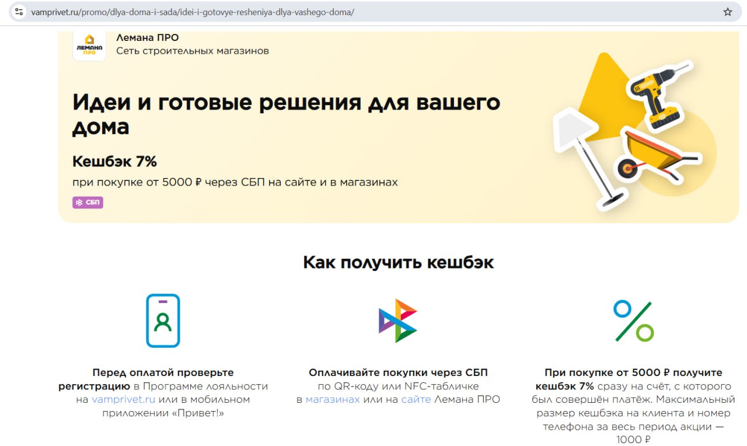Click the Лемана ПРО logo

pyautogui.click(x=89, y=46)
